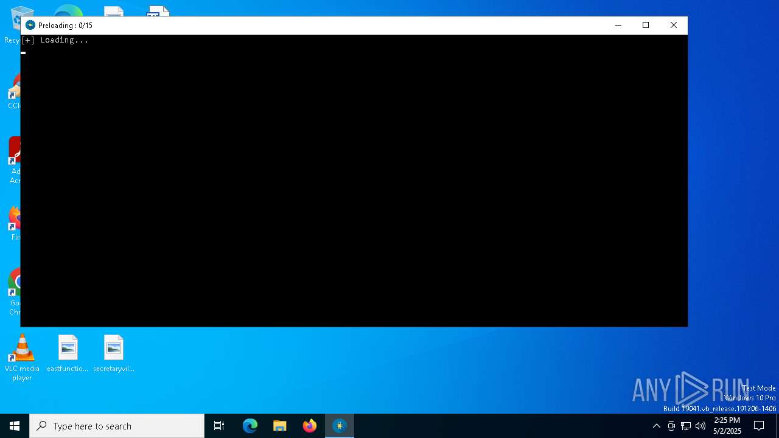Minimize the Preloading console window
Viewport: 779px width, 438px height.
(618, 25)
